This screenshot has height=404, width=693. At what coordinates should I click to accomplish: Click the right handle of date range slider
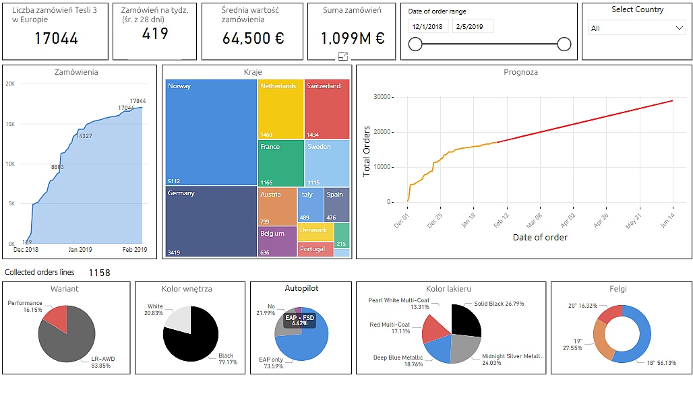564,44
